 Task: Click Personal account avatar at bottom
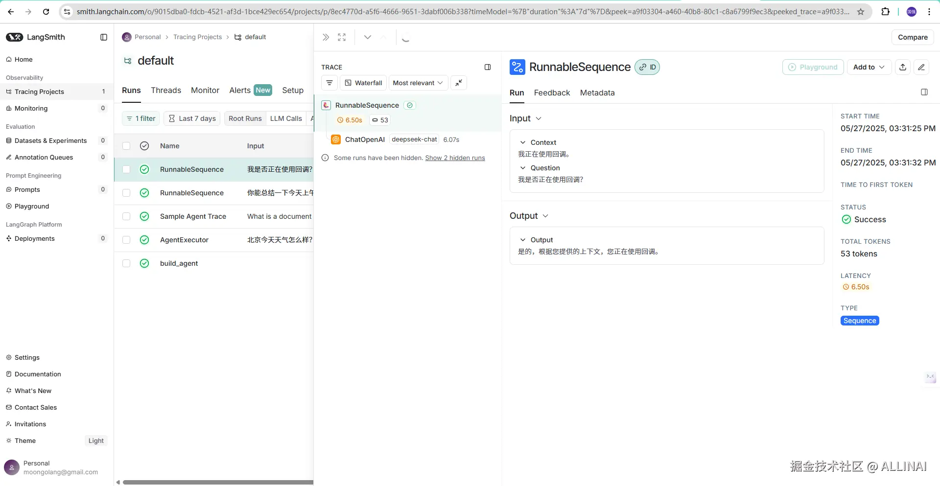click(x=12, y=467)
